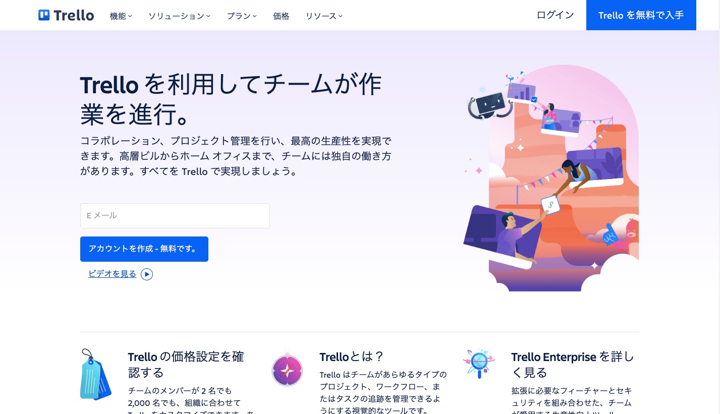Play video via circular play icon

point(147,274)
